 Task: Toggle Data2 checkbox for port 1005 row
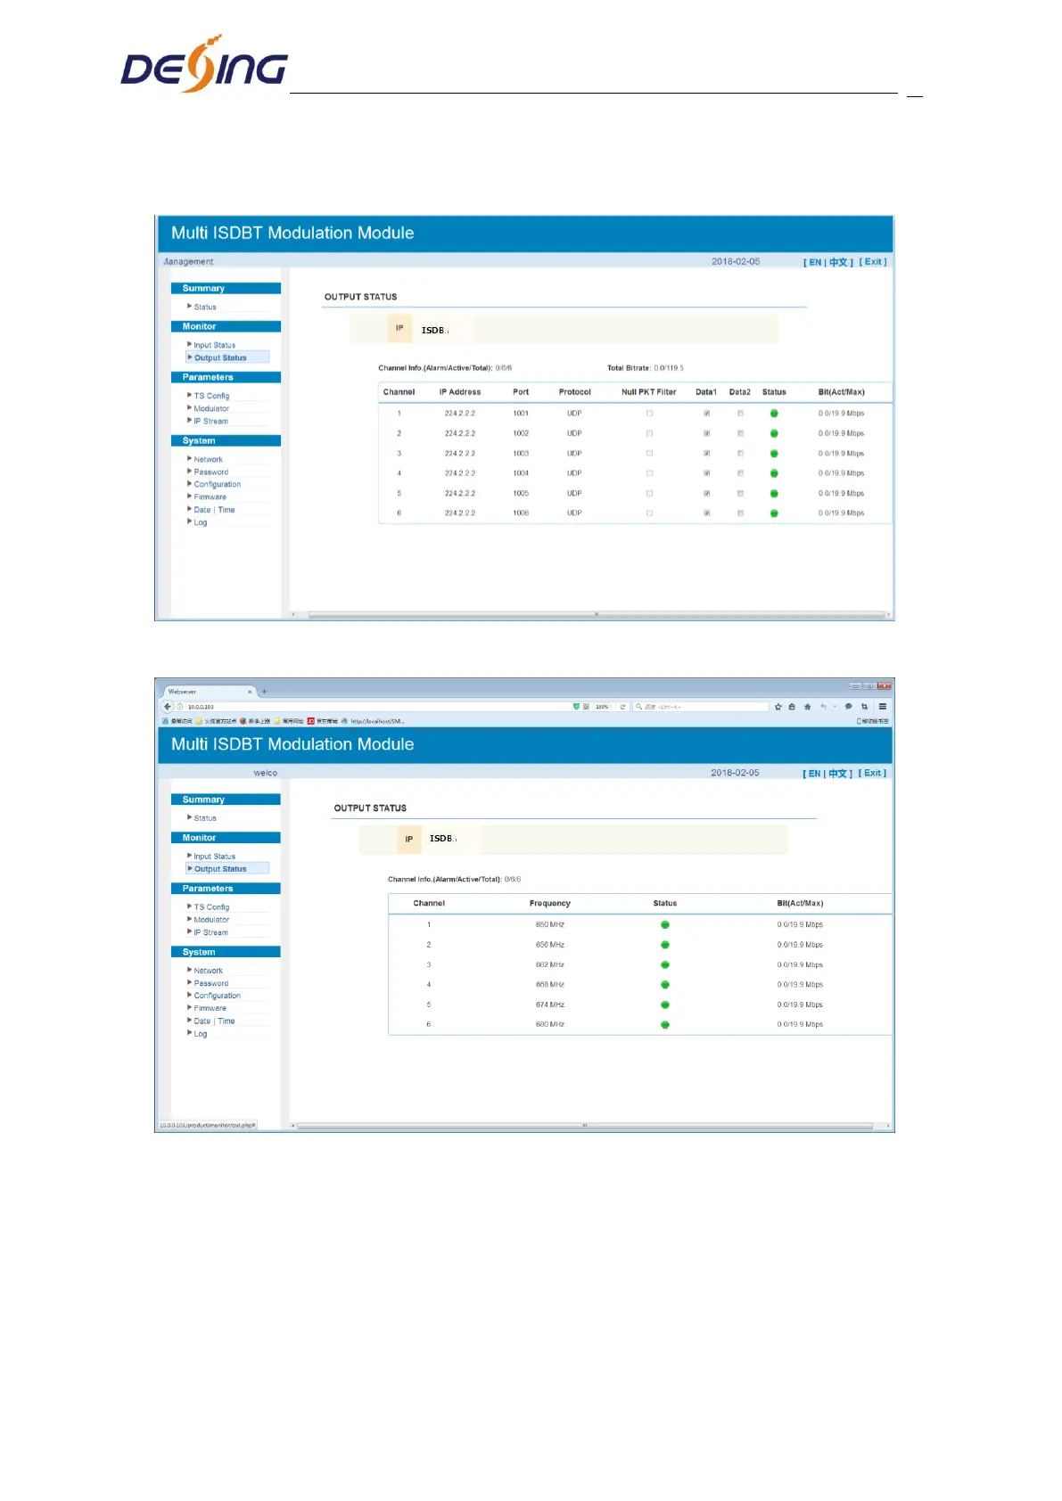coord(740,494)
